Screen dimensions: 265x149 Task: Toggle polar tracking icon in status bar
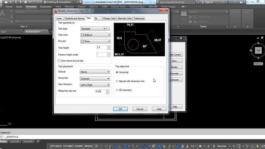(125, 146)
